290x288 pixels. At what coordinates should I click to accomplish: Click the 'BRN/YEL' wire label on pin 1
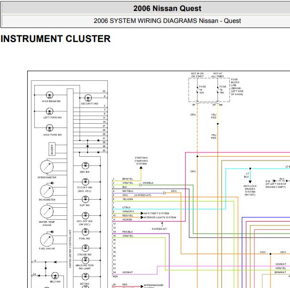click(x=128, y=179)
